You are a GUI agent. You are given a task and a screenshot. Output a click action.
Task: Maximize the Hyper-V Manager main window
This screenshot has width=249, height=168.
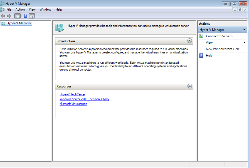click(x=234, y=3)
